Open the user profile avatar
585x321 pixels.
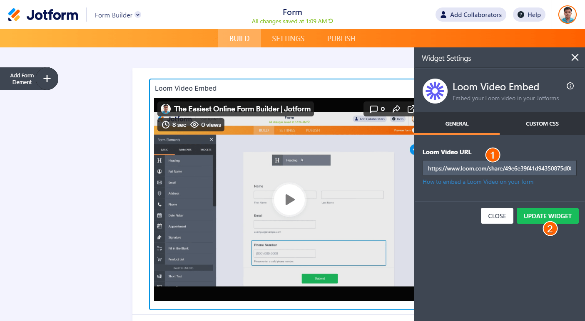568,15
